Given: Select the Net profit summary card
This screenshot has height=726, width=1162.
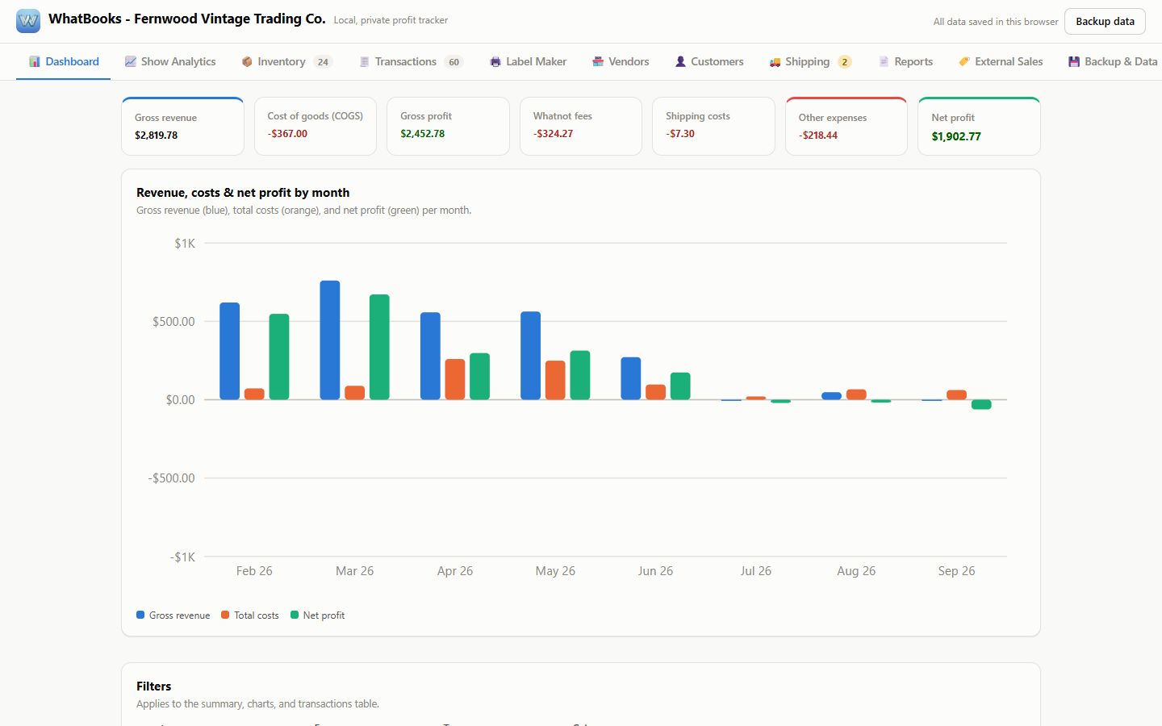Looking at the screenshot, I should click(980, 126).
